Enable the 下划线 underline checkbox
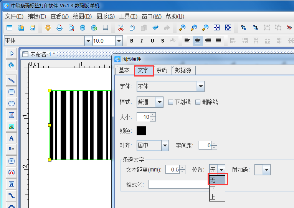The width and height of the screenshot is (294, 208). coord(170,102)
